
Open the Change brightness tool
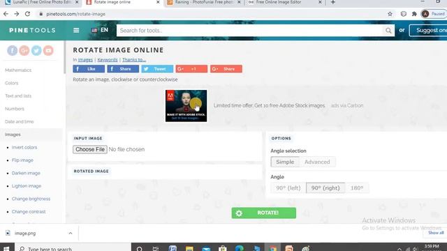click(31, 199)
